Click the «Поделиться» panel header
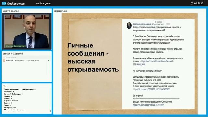Screen dimensions: 208x117 [60, 11]
